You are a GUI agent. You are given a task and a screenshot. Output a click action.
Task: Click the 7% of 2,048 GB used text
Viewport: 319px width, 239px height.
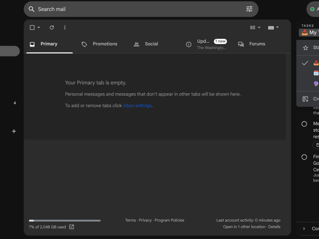click(x=48, y=227)
